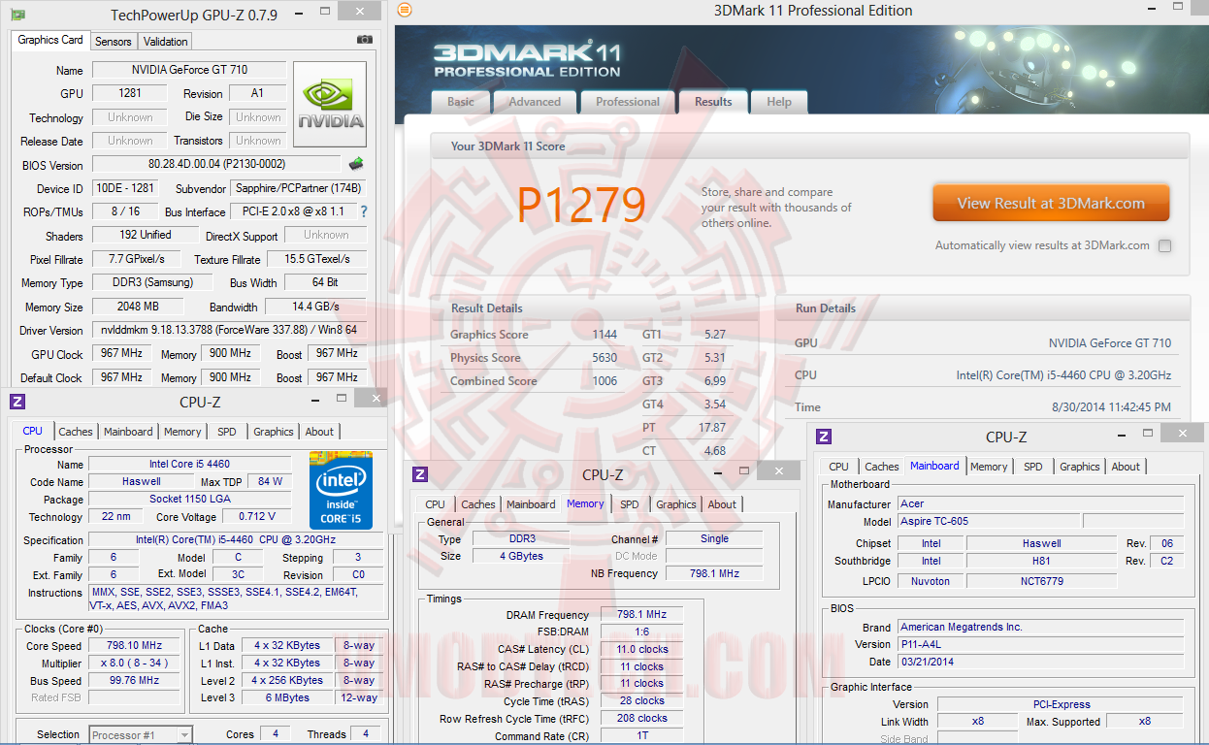Click the NVIDIA logo in GPU-Z
1209x745 pixels.
pyautogui.click(x=330, y=105)
